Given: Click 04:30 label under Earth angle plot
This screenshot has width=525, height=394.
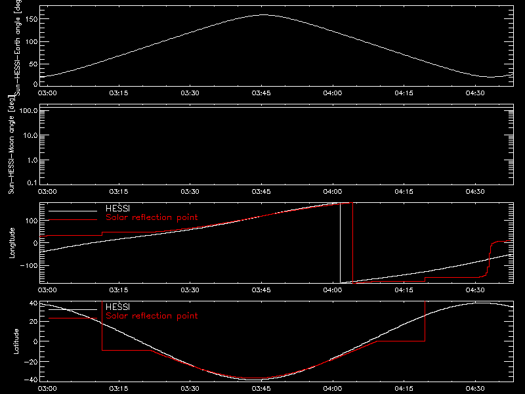Looking at the screenshot, I should [x=475, y=93].
